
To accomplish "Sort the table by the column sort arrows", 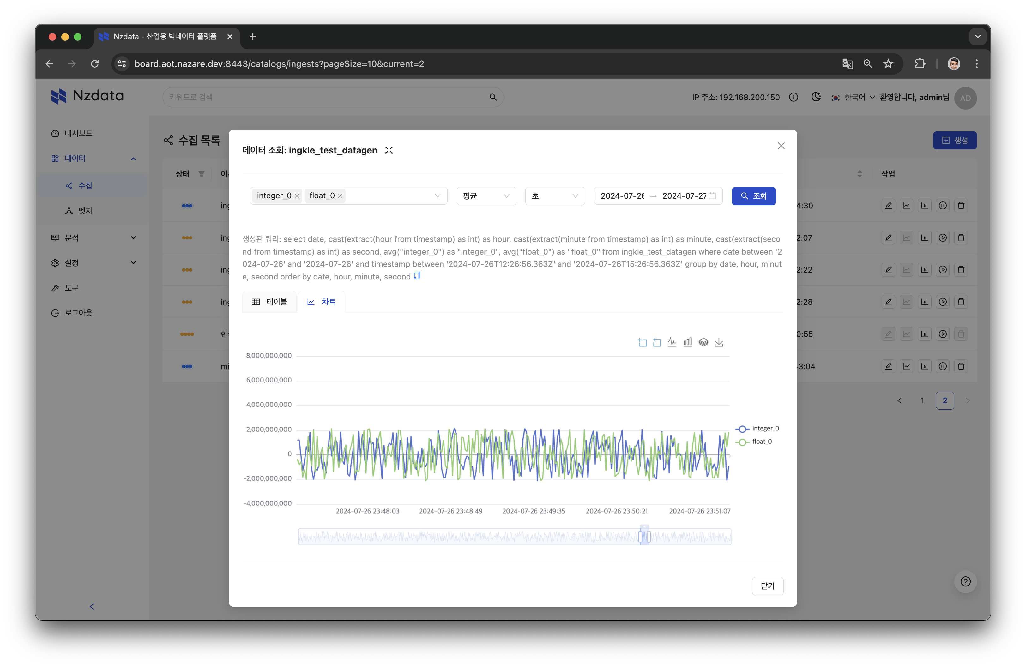I will (x=860, y=174).
